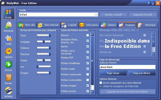Open the gear Options sidebar icon

click(9, 51)
